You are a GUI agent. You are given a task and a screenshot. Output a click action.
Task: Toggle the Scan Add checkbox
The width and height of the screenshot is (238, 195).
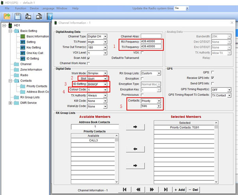point(89,58)
